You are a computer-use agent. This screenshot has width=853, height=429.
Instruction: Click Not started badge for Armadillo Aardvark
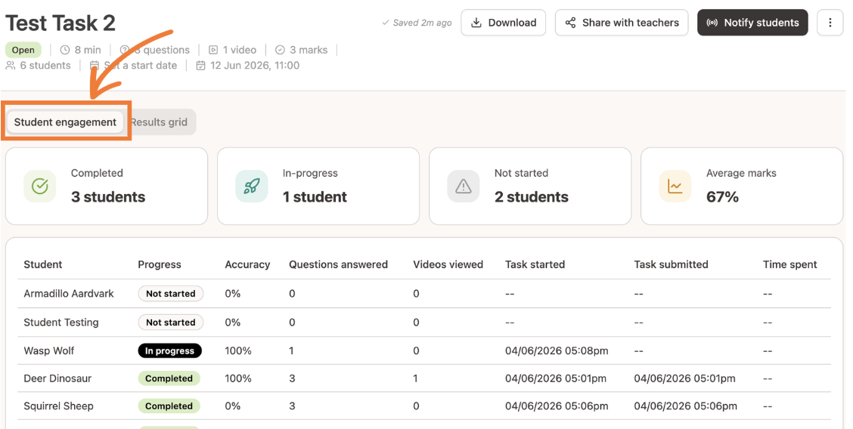(171, 293)
